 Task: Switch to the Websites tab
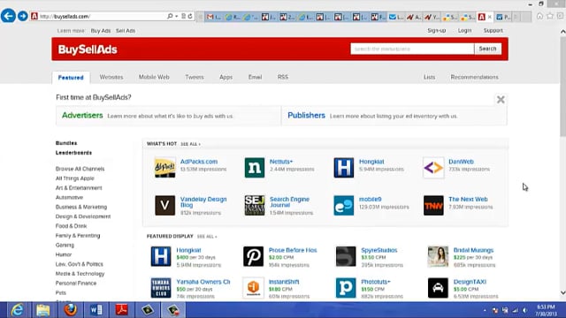tap(111, 77)
